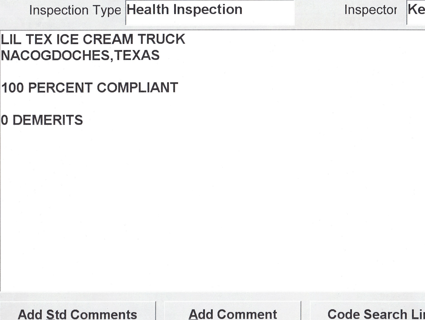Image resolution: width=425 pixels, height=320 pixels.
Task: Click the 100 PERCENT COMPLIANT line
Action: click(x=89, y=88)
